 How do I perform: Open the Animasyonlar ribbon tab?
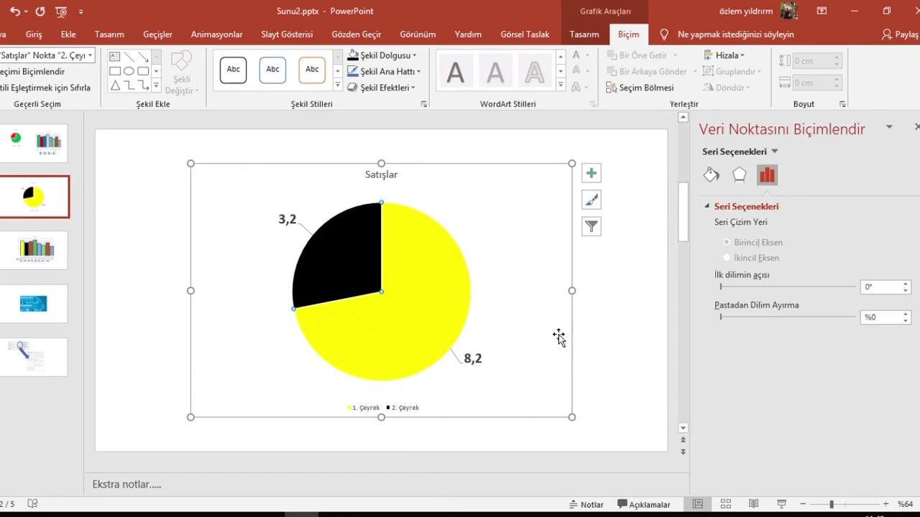[x=216, y=34]
